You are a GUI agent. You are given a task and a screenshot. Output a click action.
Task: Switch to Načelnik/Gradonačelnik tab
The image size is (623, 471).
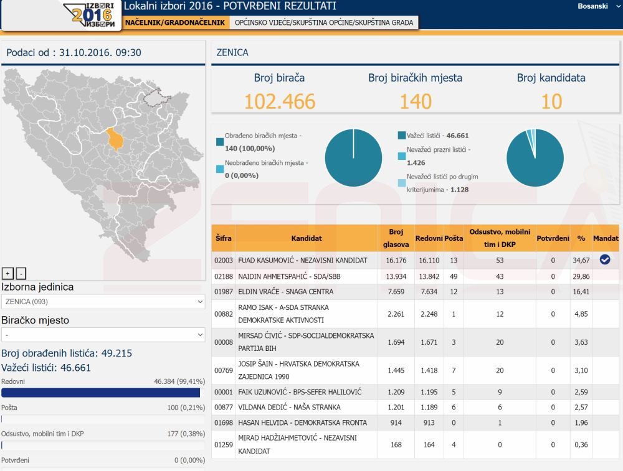point(174,22)
